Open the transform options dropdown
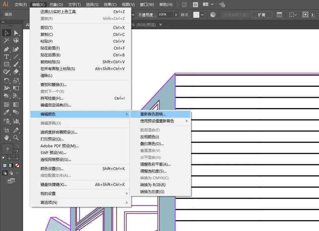This screenshot has height=231, width=319. (x=293, y=15)
